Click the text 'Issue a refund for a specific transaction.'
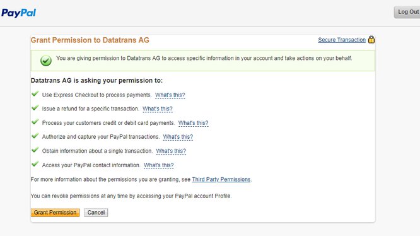 [x=91, y=109]
